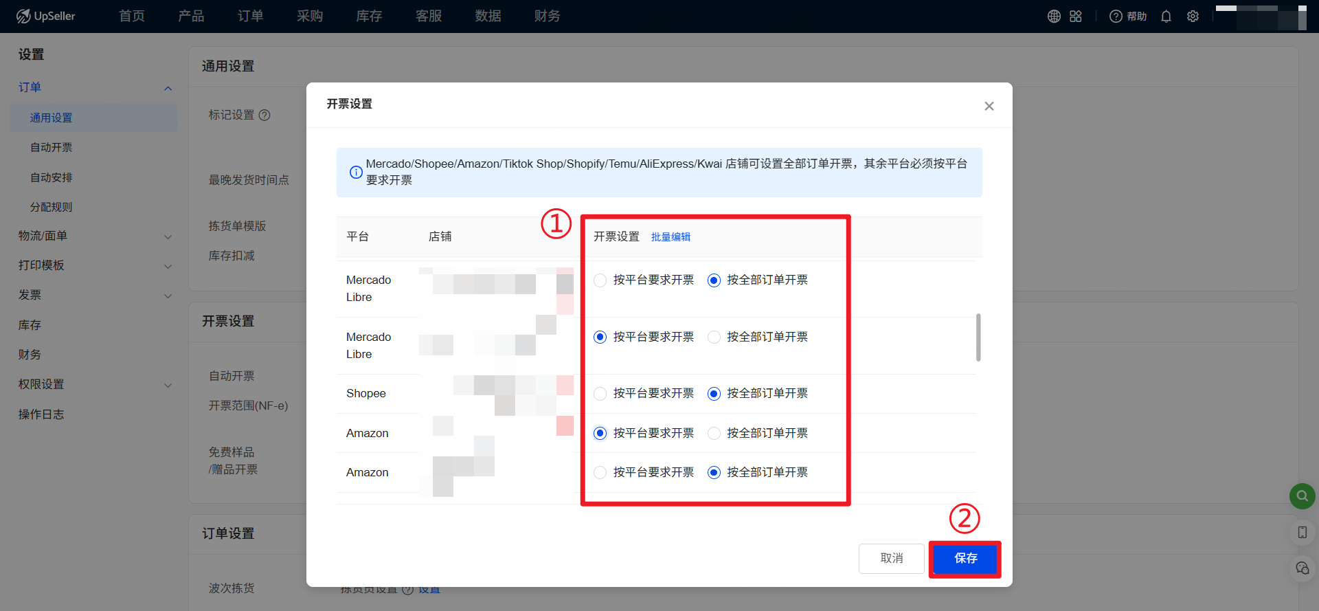Click the green search floating icon

pyautogui.click(x=1302, y=496)
